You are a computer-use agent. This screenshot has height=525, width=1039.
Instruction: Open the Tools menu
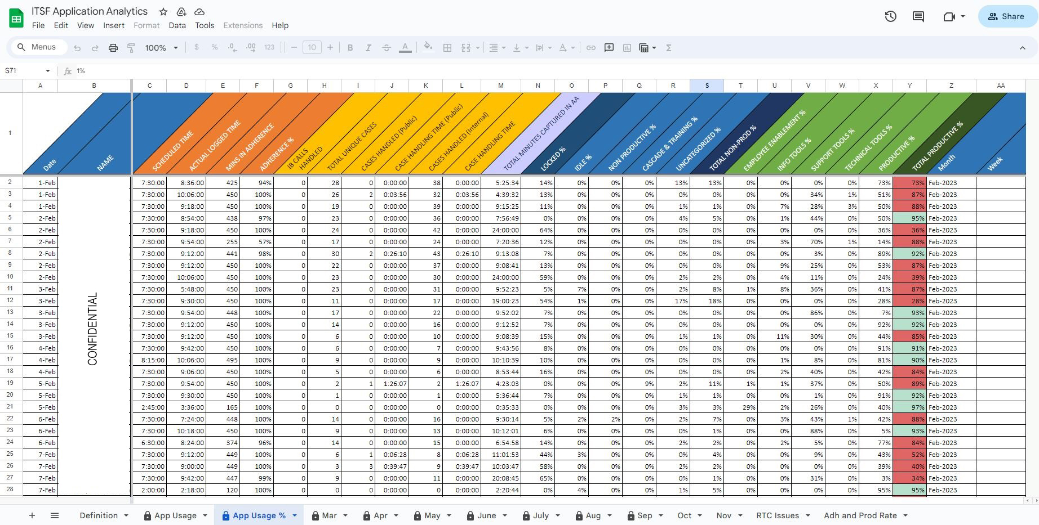205,25
